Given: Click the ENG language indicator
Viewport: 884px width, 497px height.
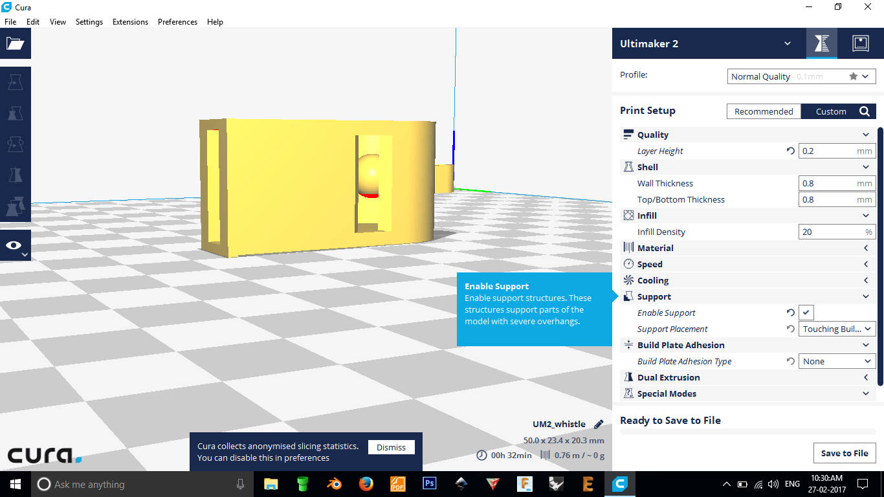Looking at the screenshot, I should click(792, 484).
